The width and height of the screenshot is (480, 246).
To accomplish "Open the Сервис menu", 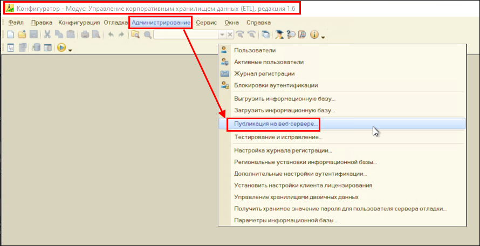I will click(207, 22).
